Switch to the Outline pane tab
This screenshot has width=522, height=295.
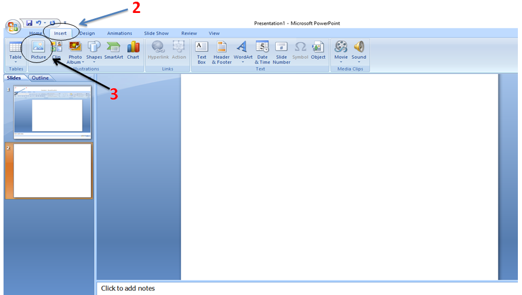tap(40, 78)
